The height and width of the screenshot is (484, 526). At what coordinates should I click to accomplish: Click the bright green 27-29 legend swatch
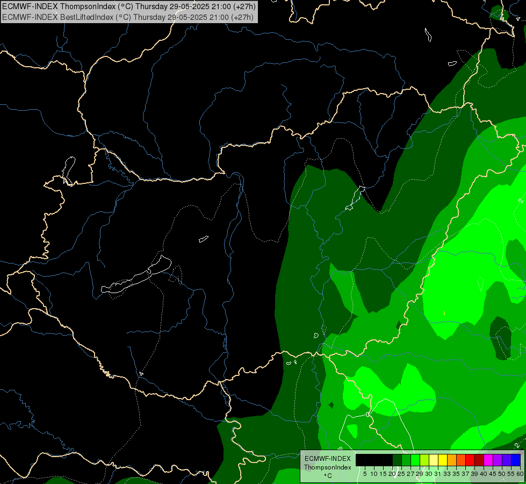(x=415, y=460)
